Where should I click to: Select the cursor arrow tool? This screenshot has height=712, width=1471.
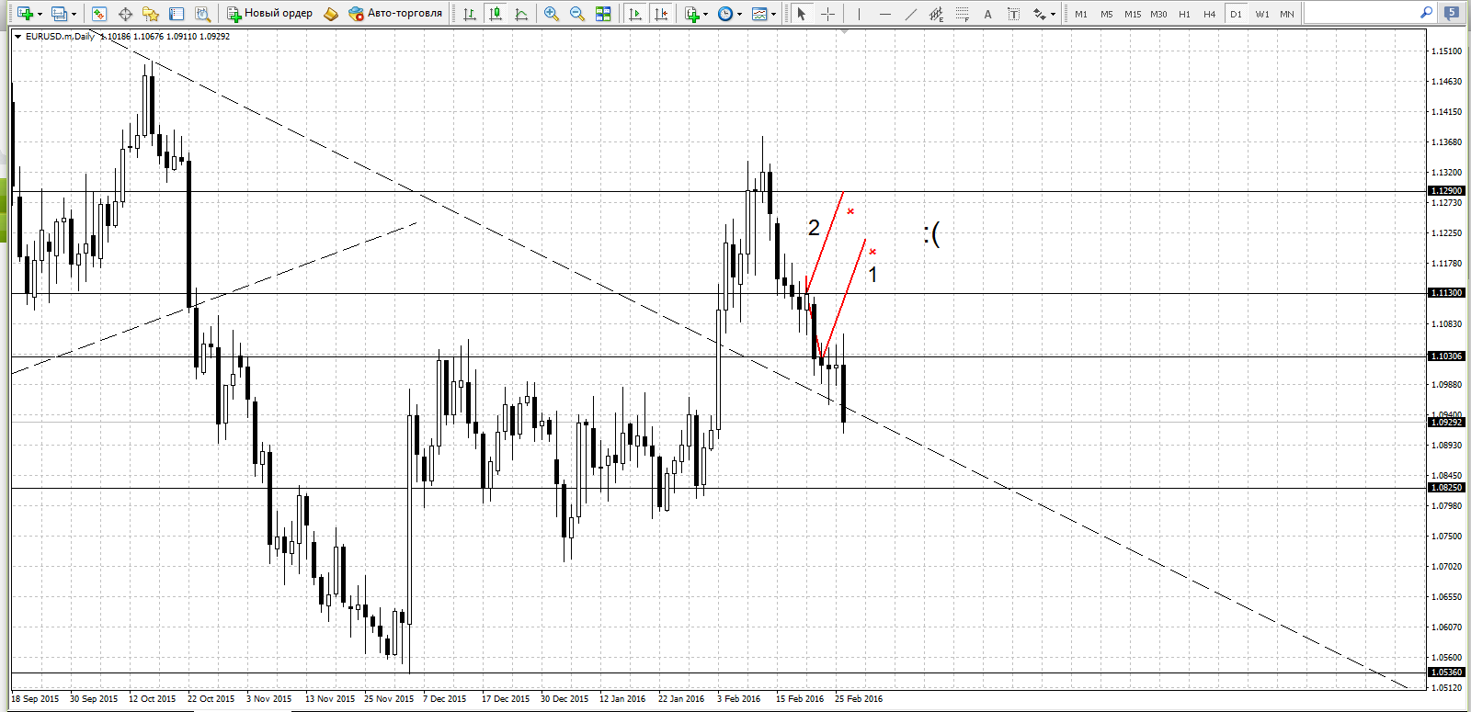[801, 14]
